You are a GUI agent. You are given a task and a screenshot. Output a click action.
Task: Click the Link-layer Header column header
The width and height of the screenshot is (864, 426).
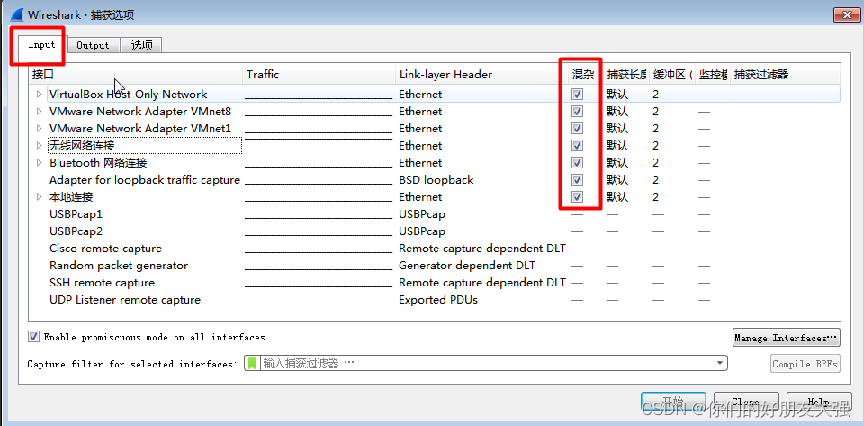(481, 75)
